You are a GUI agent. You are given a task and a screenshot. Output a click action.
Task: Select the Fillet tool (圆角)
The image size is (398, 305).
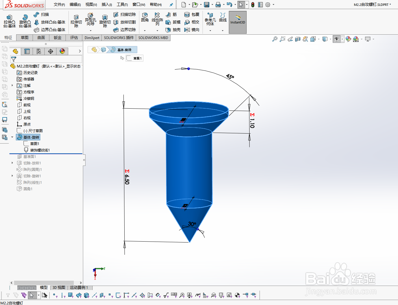tap(145, 18)
